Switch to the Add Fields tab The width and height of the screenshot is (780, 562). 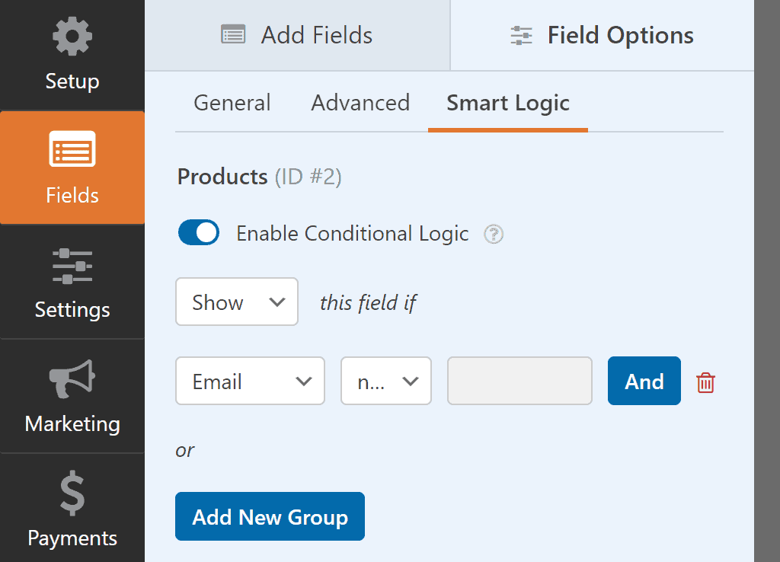(x=297, y=36)
